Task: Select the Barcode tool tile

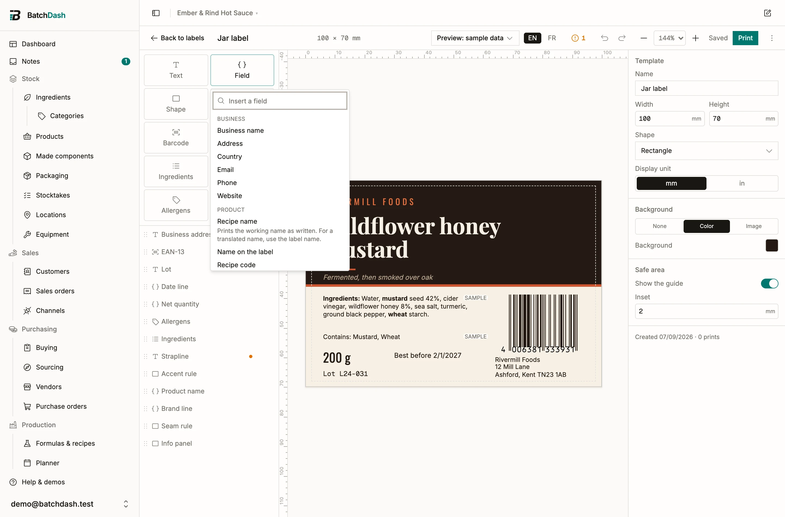Action: click(176, 137)
